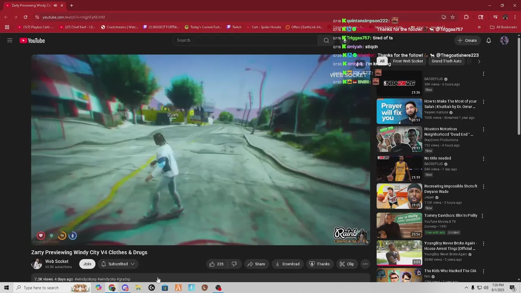
Task: Open Web Socket channel name link
Action: 57,262
